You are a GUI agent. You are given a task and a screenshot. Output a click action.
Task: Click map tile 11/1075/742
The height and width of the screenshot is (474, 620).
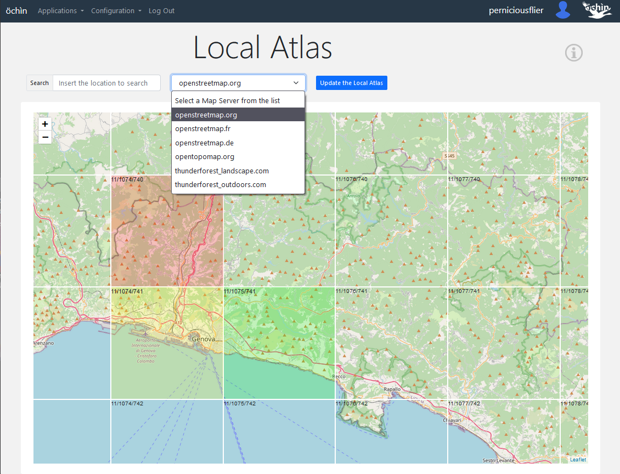[x=279, y=431]
